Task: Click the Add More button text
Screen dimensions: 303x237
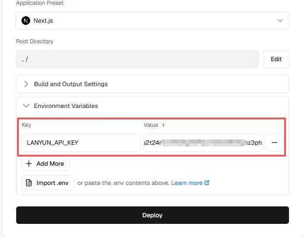Action: pos(50,164)
